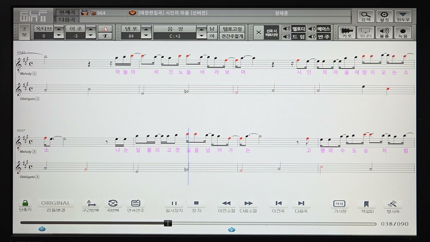
Task: Lower 음정 pitch with down arrow
Action: tap(201, 36)
